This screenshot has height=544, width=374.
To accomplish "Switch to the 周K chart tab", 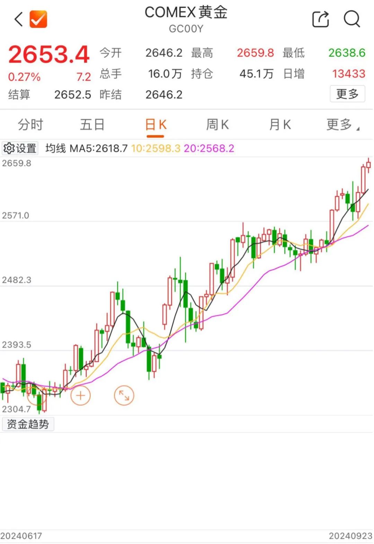I will (x=217, y=124).
